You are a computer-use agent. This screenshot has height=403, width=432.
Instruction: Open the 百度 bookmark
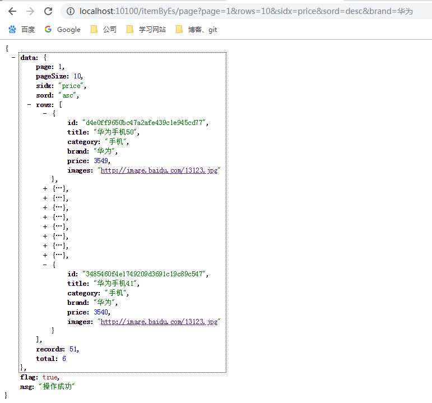[x=21, y=29]
